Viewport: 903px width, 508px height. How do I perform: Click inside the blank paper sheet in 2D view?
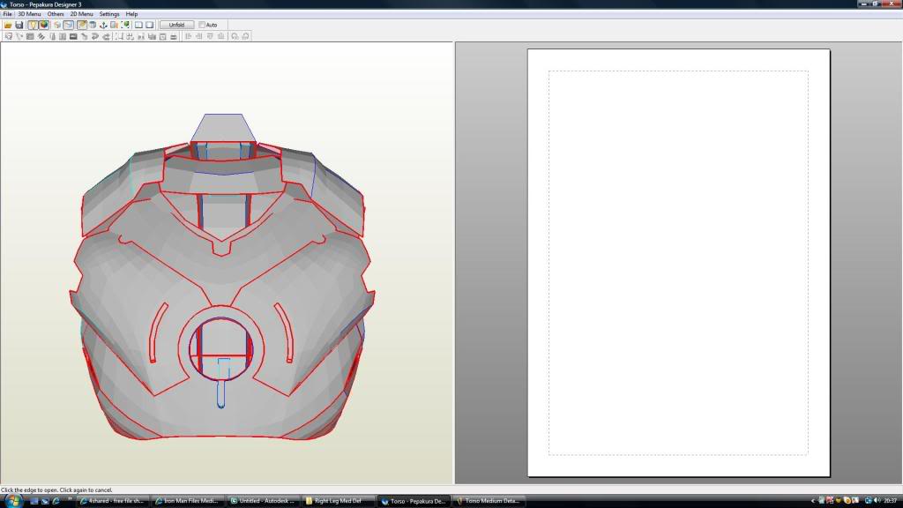[678, 263]
